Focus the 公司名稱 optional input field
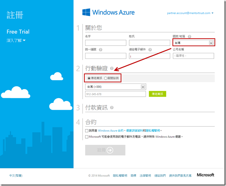Viewport: 226px width, 186px height. coord(193,56)
